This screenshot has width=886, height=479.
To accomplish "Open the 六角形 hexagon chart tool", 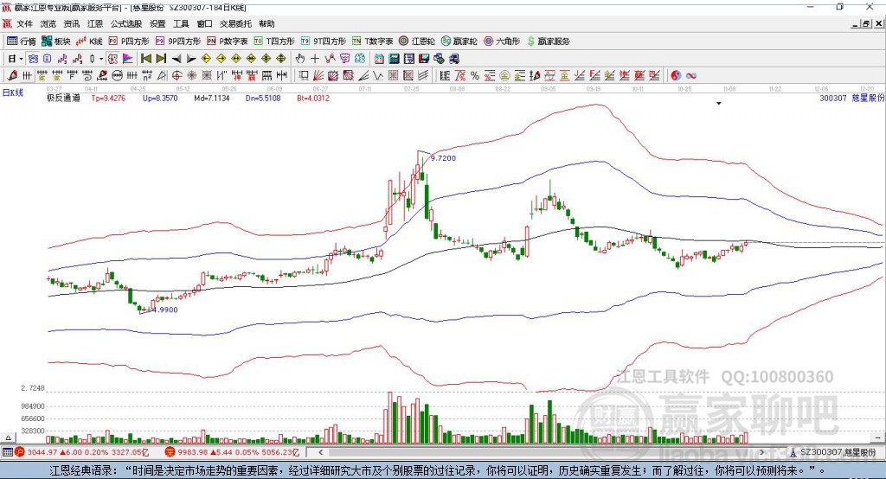I will [x=502, y=42].
